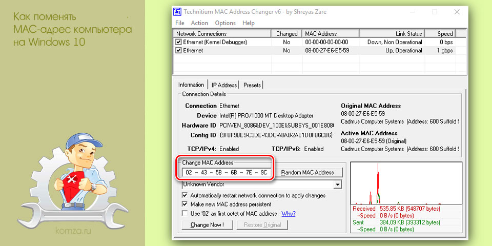Toggle Automatically restart network connection option

click(x=185, y=195)
